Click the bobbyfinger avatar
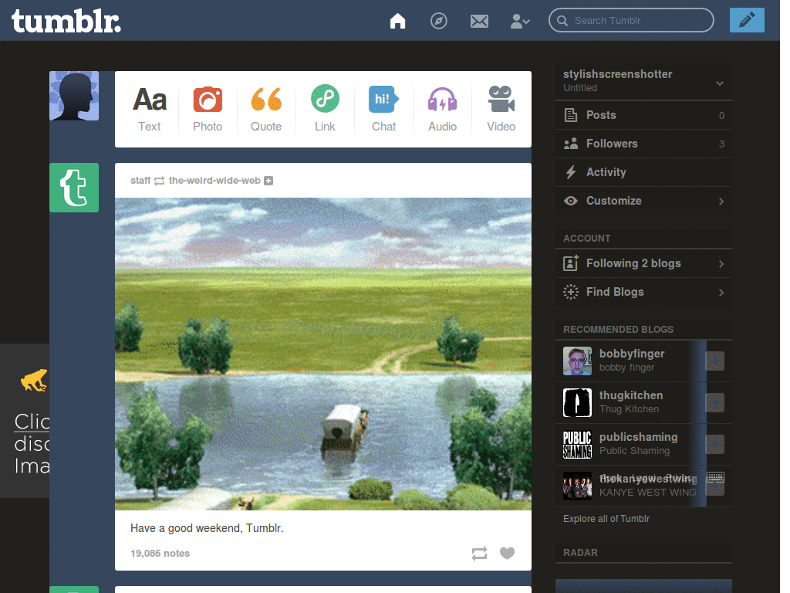Image resolution: width=790 pixels, height=593 pixels. pyautogui.click(x=577, y=361)
